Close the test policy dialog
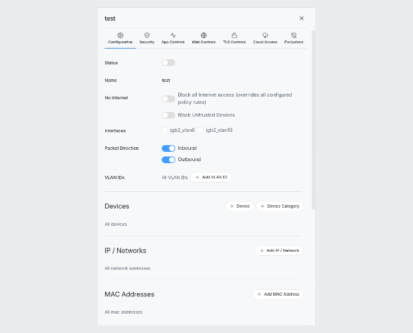This screenshot has height=333, width=413. [x=301, y=19]
